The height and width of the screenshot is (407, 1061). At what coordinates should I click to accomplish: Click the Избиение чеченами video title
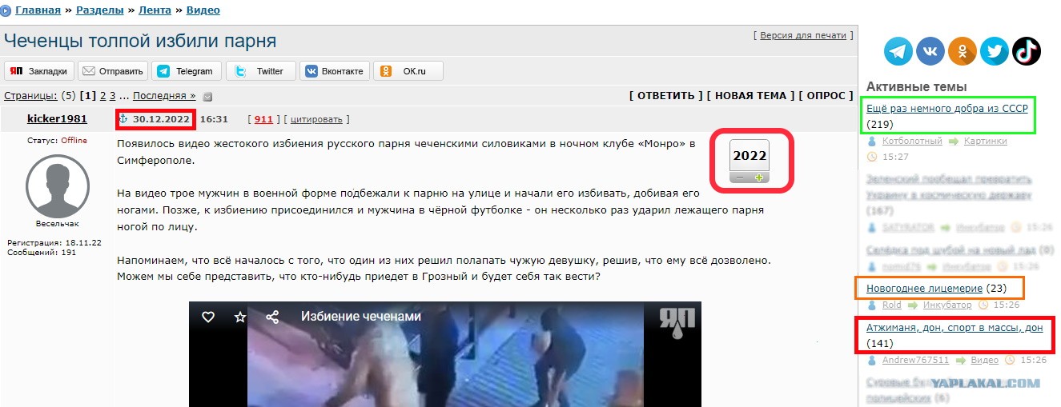(360, 316)
